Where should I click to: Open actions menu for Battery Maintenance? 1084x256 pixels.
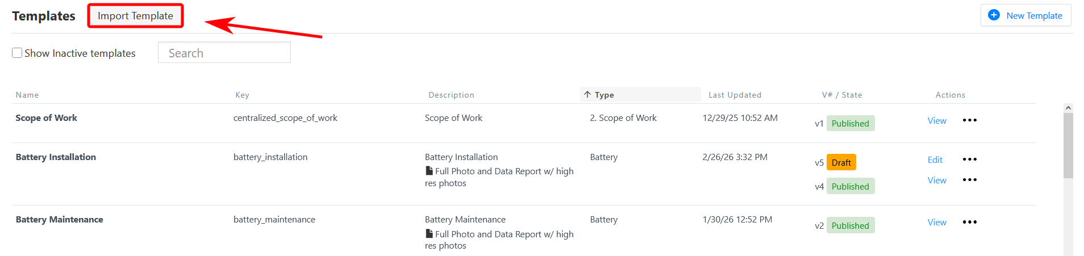969,222
